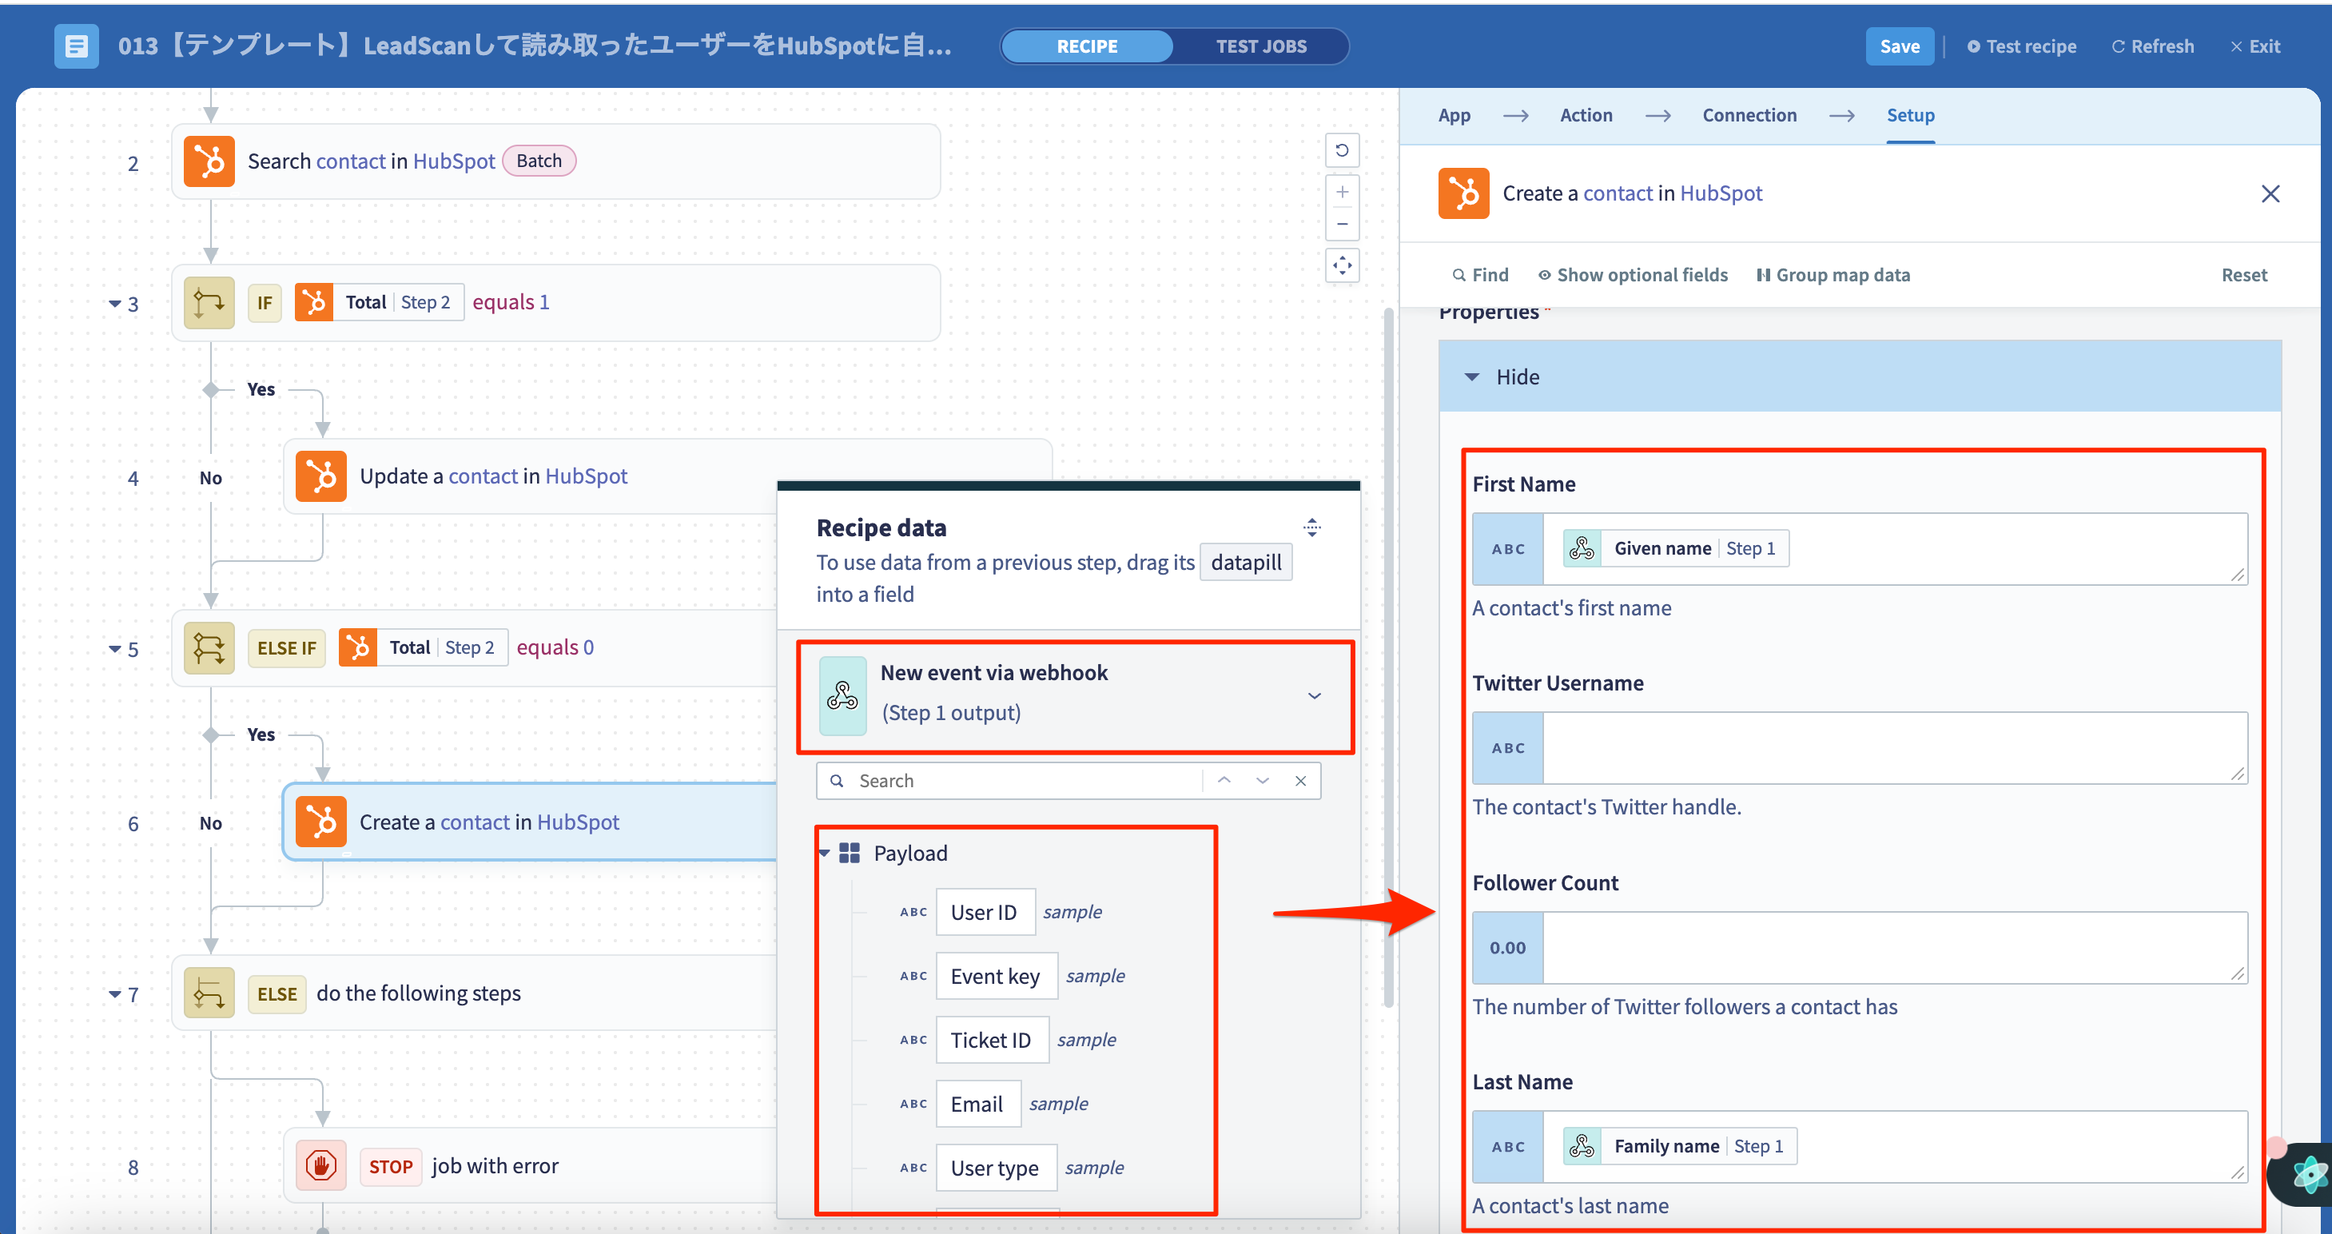The height and width of the screenshot is (1234, 2332).
Task: Go to previous search result with up chevron
Action: [1224, 780]
